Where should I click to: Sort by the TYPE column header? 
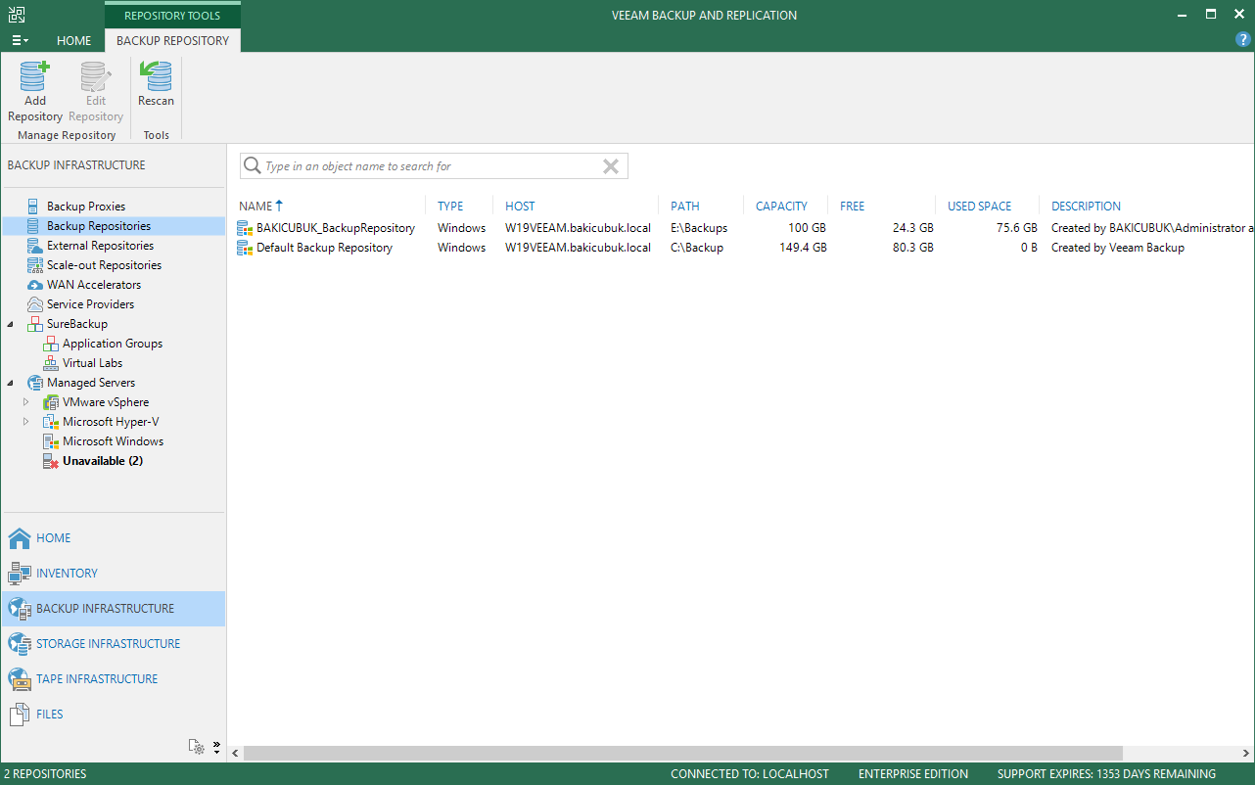tap(450, 207)
